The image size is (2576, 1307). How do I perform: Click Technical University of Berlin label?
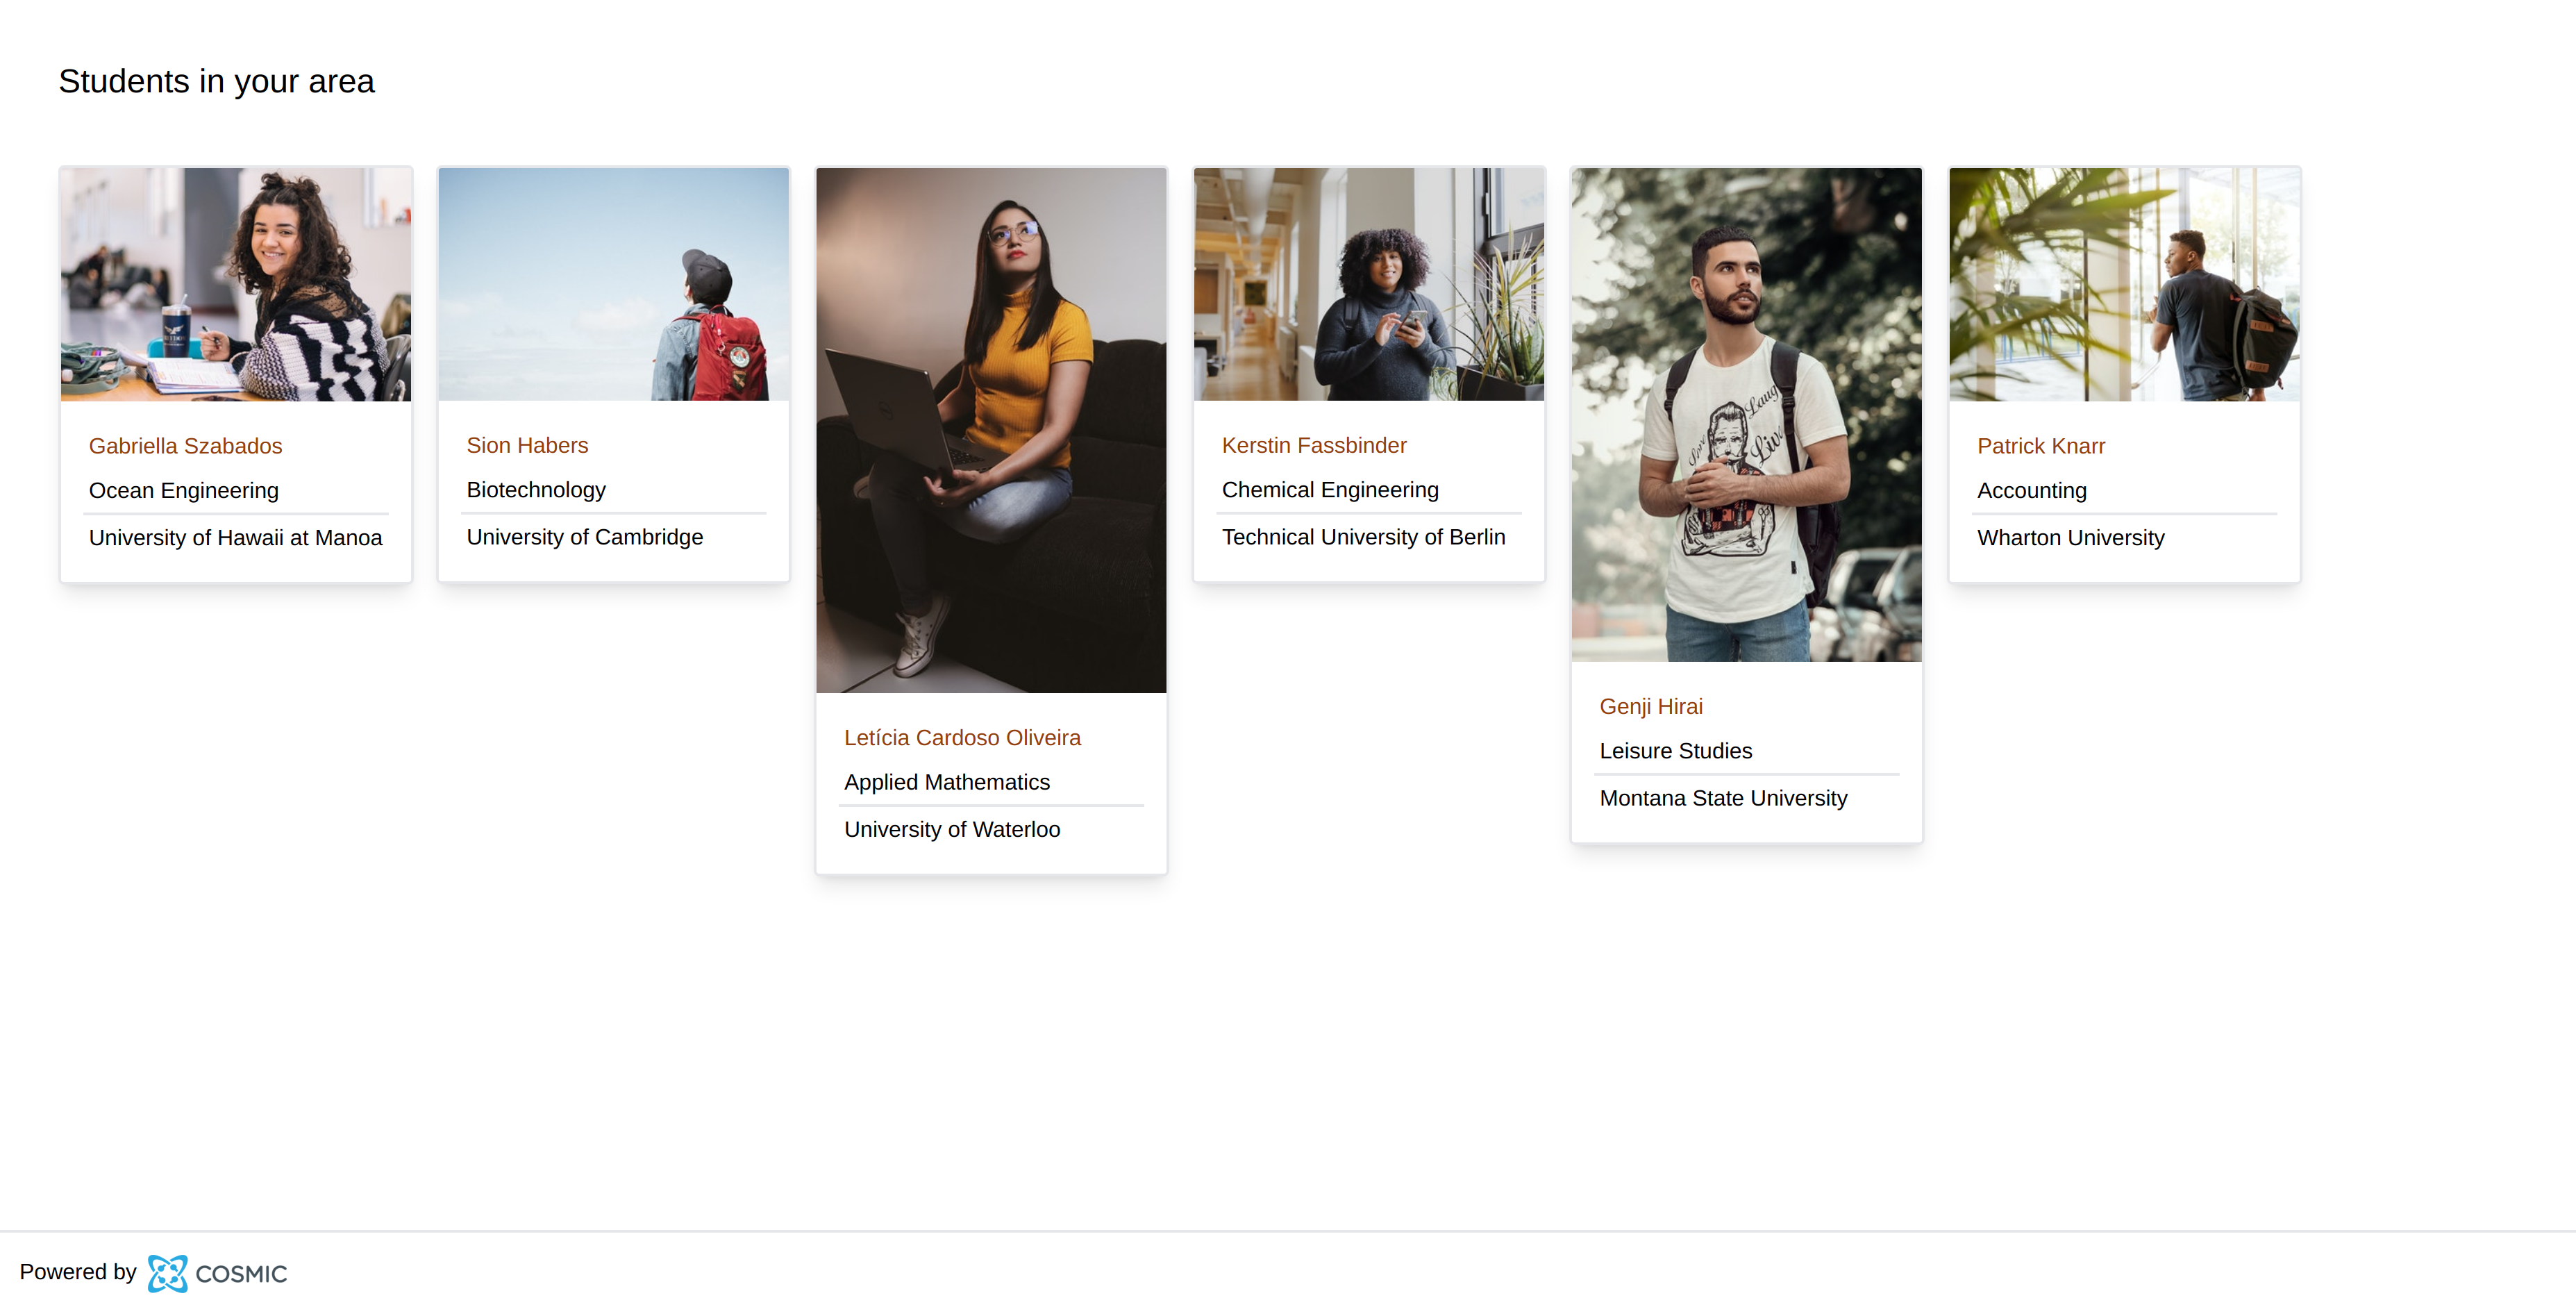(x=1363, y=537)
